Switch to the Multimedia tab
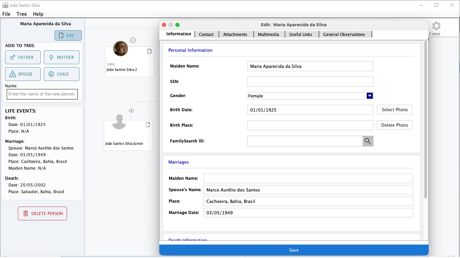 coord(269,34)
